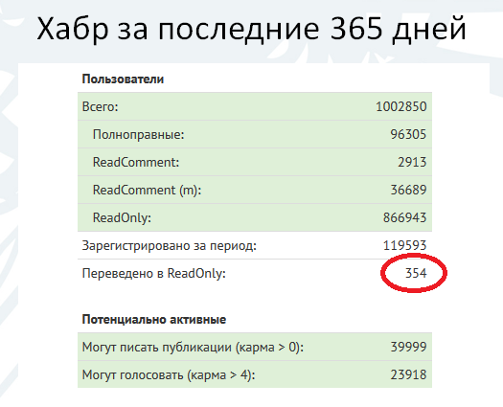
Task: Click the value 1002850
Action: tap(401, 106)
